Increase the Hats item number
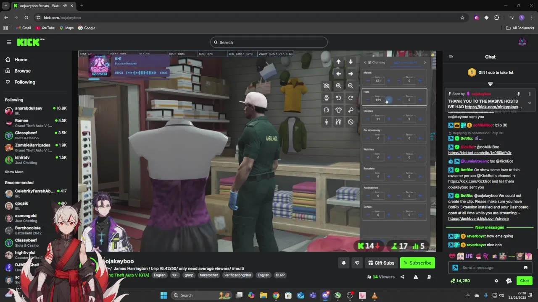Image resolution: width=538 pixels, height=302 pixels. (389, 100)
